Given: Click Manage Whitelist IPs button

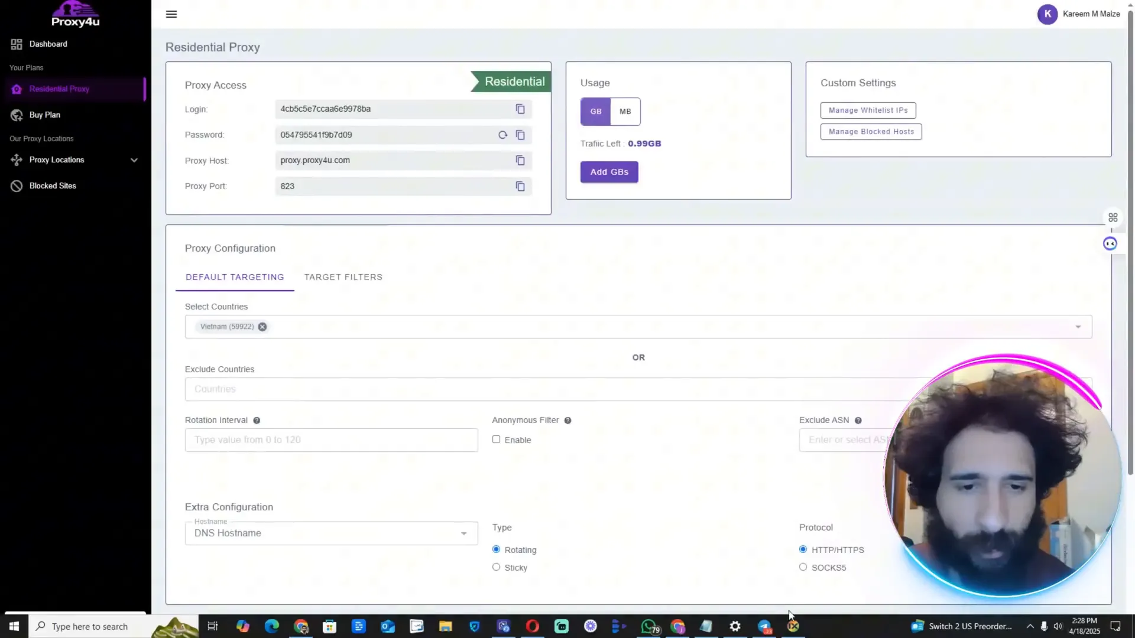Looking at the screenshot, I should 868,110.
